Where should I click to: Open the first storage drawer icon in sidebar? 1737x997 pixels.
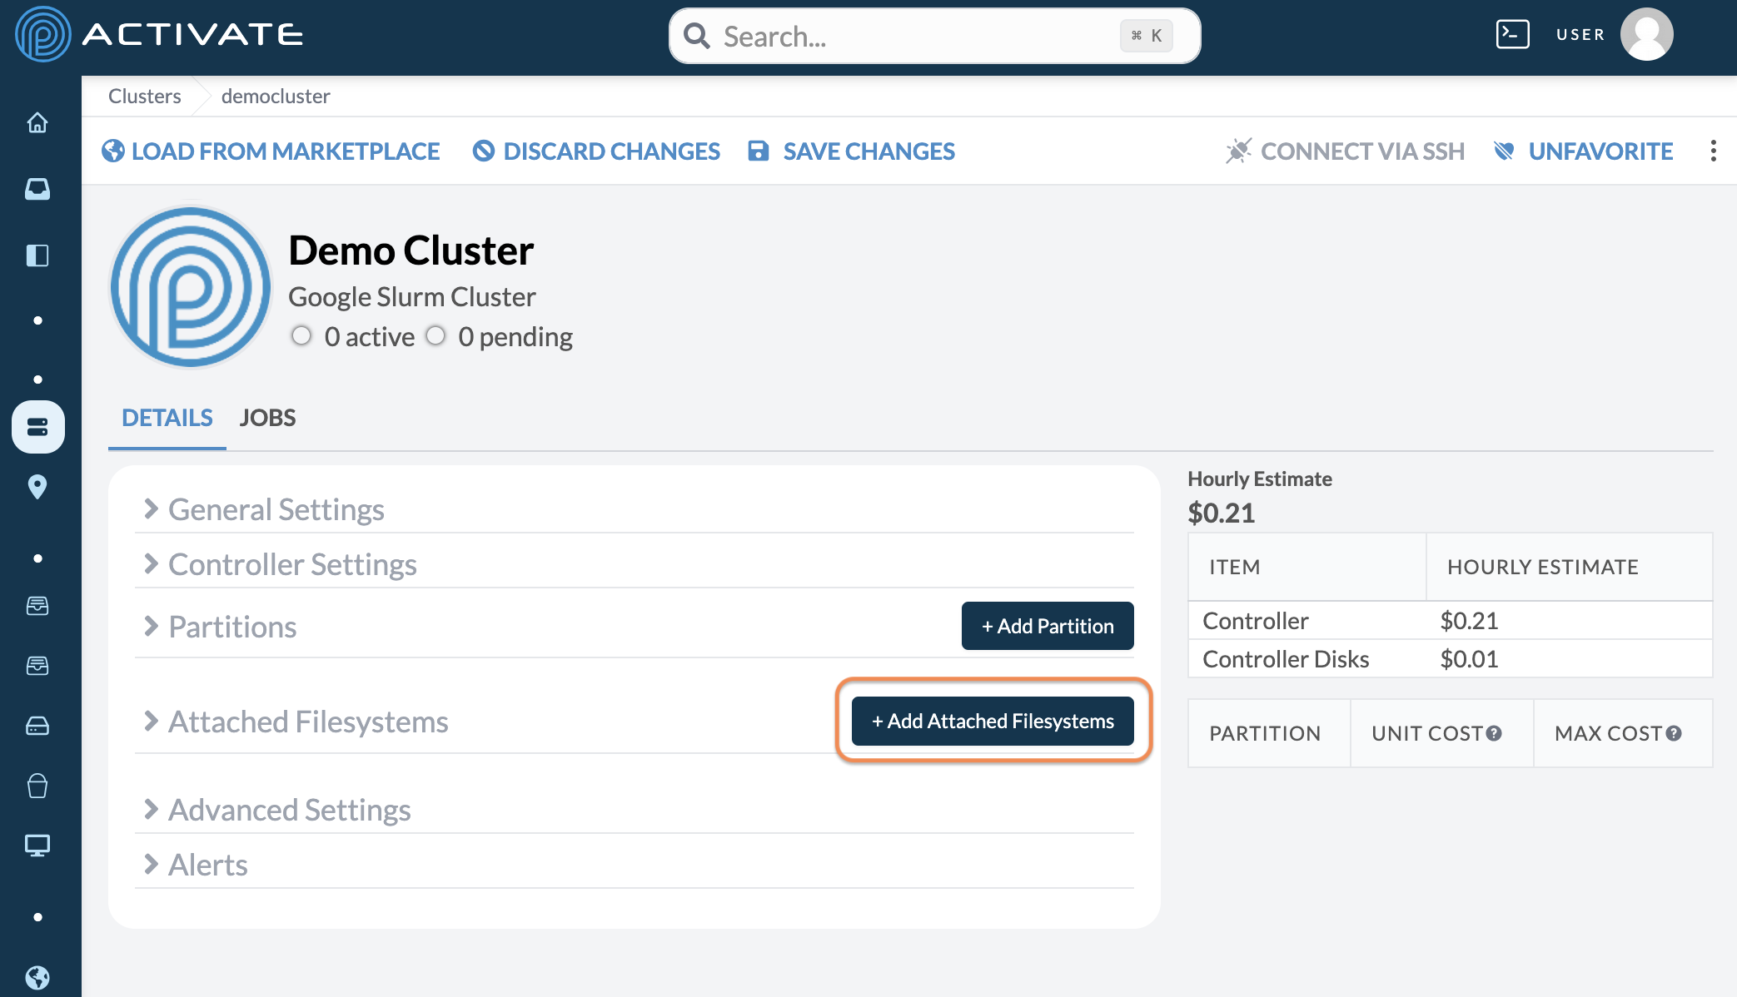37,606
